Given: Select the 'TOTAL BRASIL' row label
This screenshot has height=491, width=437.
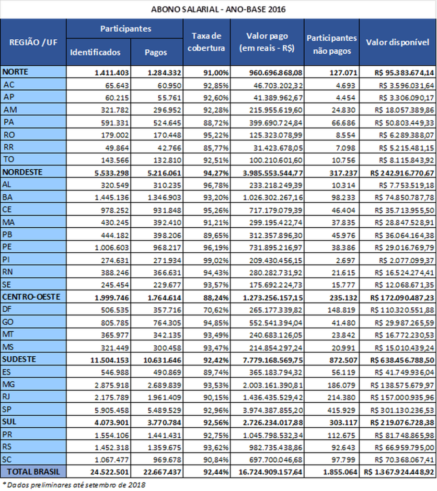Looking at the screenshot, I should click(x=33, y=472).
